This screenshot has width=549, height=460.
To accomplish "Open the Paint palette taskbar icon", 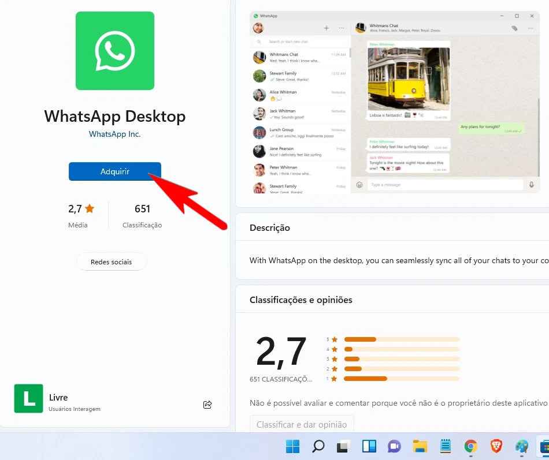I will (522, 446).
